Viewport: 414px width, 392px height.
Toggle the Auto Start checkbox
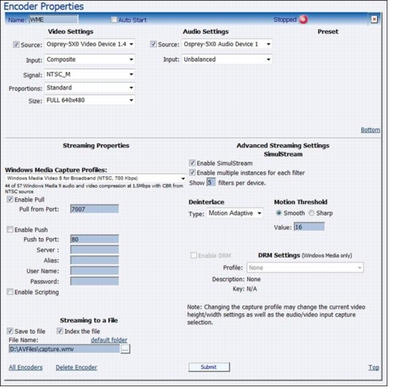[114, 20]
